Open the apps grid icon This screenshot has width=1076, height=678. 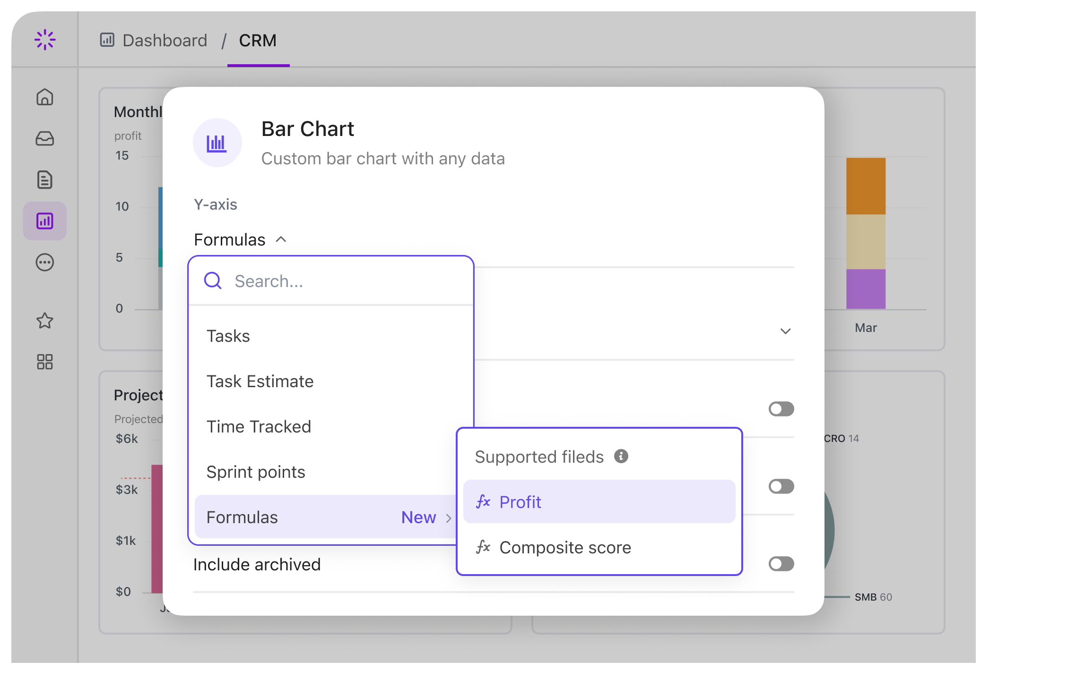coord(45,362)
